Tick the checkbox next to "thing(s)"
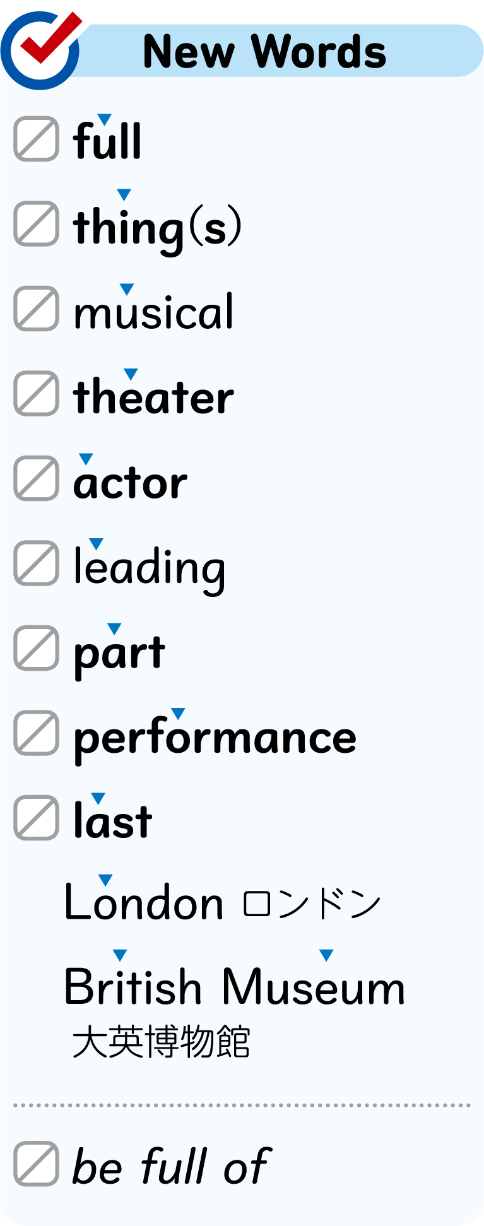This screenshot has width=484, height=1226. 37,224
